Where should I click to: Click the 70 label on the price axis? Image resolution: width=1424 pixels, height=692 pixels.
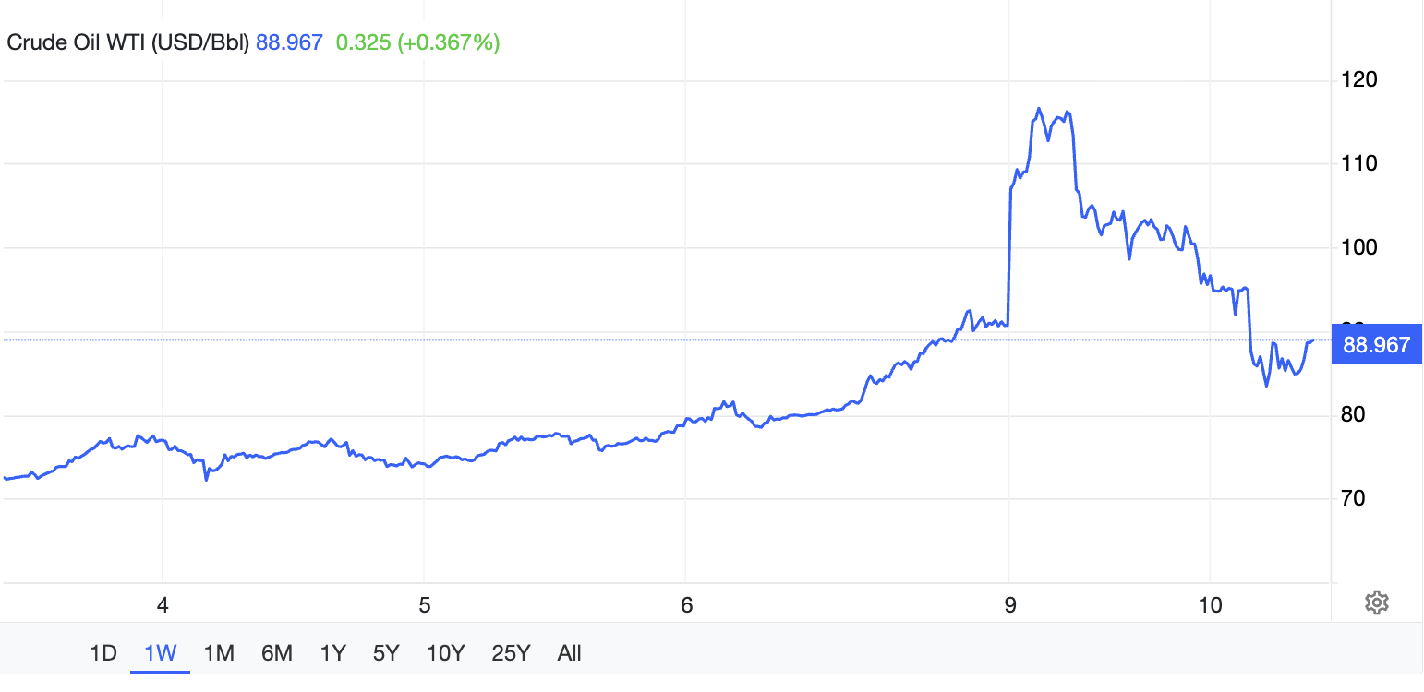click(1356, 498)
